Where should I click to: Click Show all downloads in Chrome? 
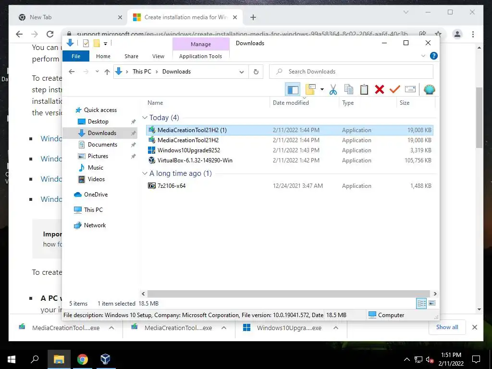point(447,327)
